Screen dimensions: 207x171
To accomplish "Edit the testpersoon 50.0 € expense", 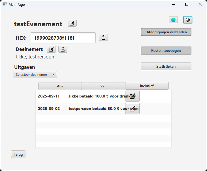I will 132,109.
